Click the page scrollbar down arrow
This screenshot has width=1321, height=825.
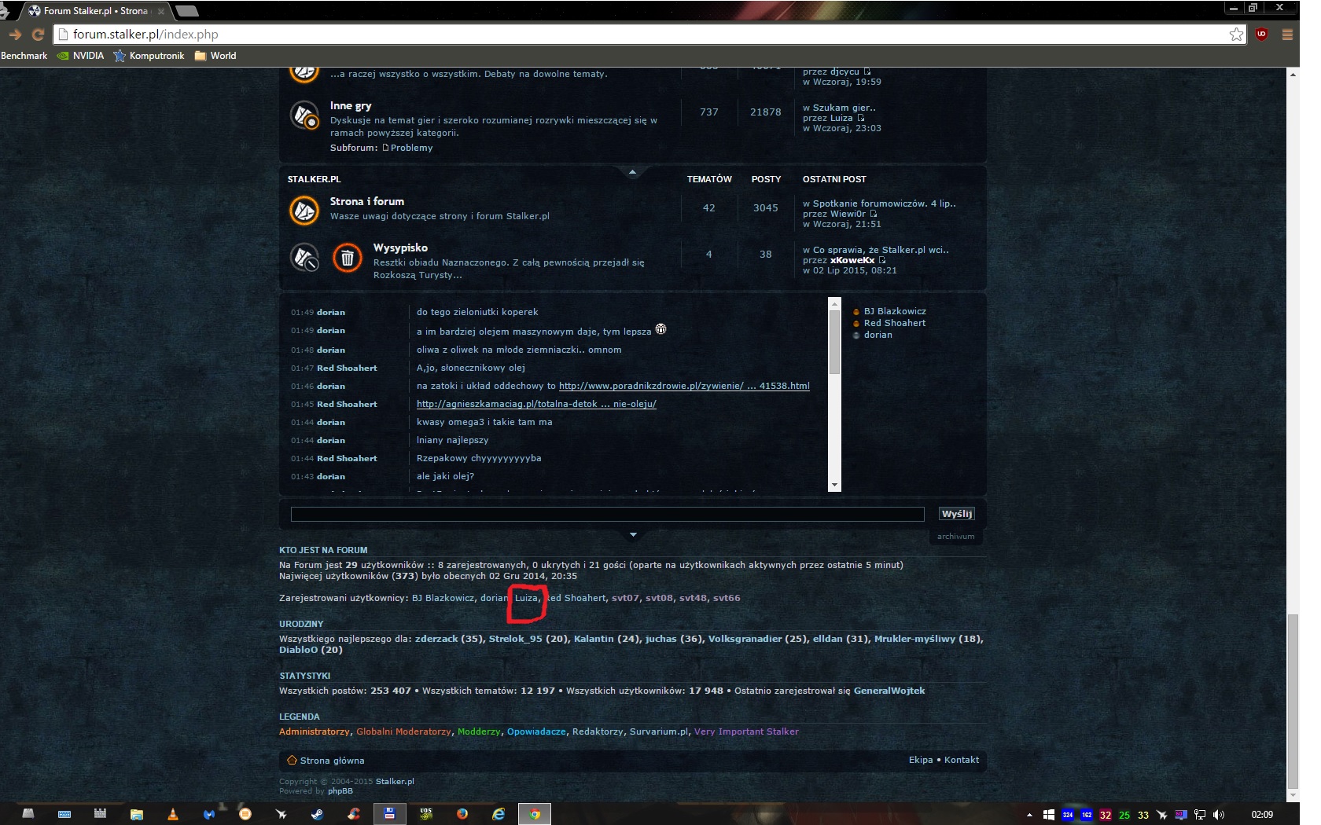(x=1293, y=795)
